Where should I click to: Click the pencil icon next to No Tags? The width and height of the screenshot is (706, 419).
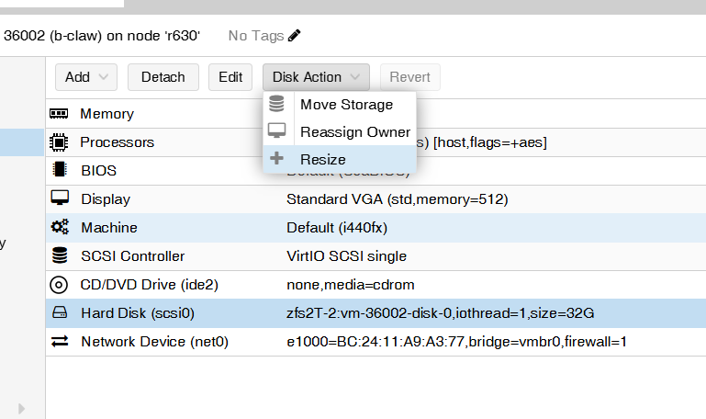pos(294,36)
